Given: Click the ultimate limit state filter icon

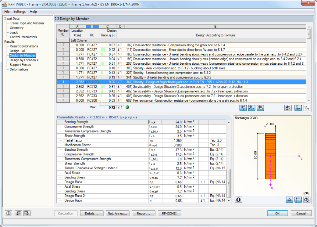Looking at the screenshot, I should point(243,108).
